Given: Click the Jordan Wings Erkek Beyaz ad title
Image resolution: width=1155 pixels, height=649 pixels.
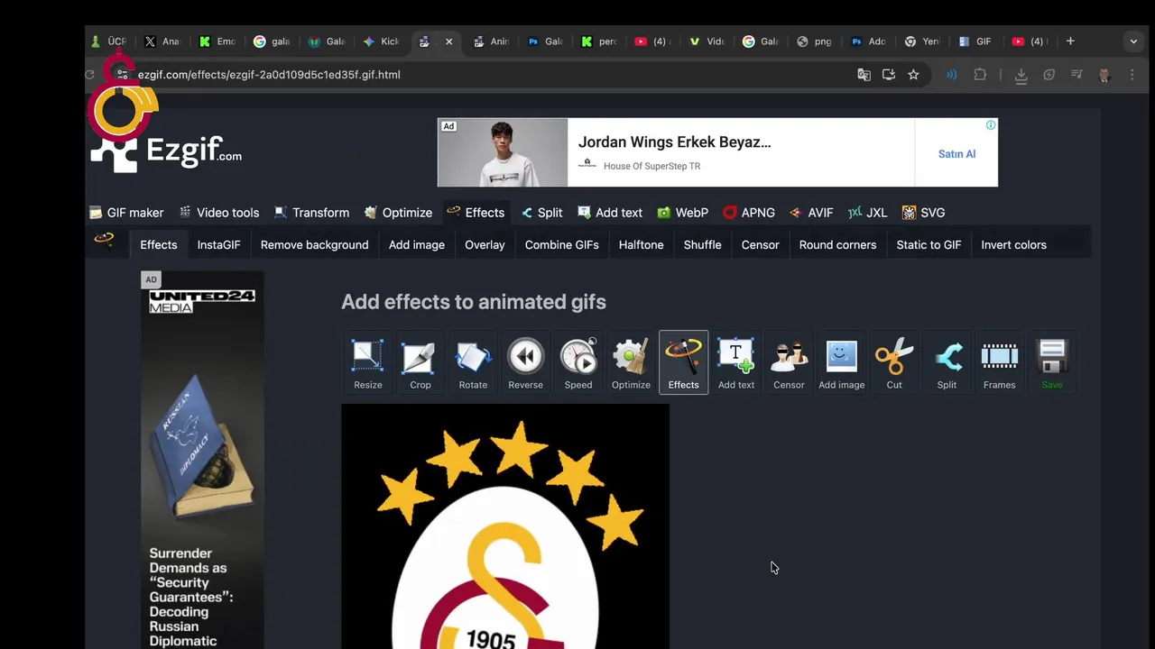Looking at the screenshot, I should [x=674, y=142].
